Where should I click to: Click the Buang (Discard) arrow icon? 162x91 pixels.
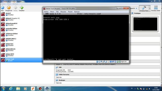click(x=15, y=8)
